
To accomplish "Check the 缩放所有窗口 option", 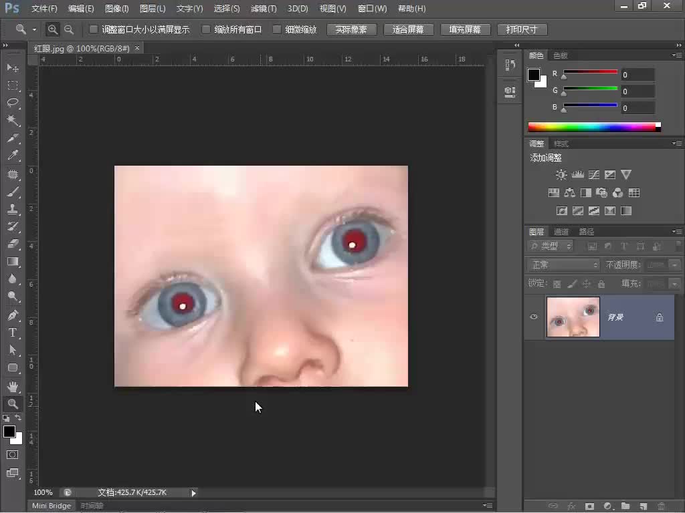I will 206,29.
